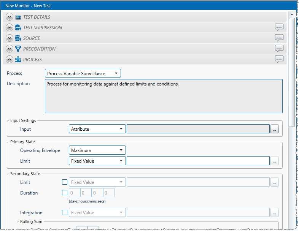Enable the Secondary State Limit checkbox

(x=65, y=182)
